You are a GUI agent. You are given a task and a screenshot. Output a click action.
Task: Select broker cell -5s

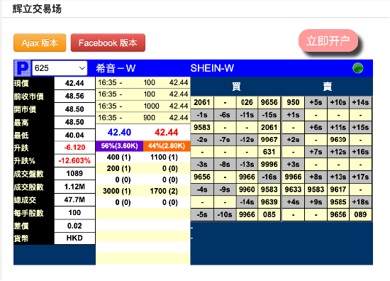coord(202,214)
